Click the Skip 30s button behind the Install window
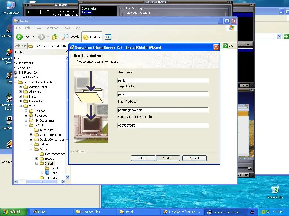 [243, 175]
